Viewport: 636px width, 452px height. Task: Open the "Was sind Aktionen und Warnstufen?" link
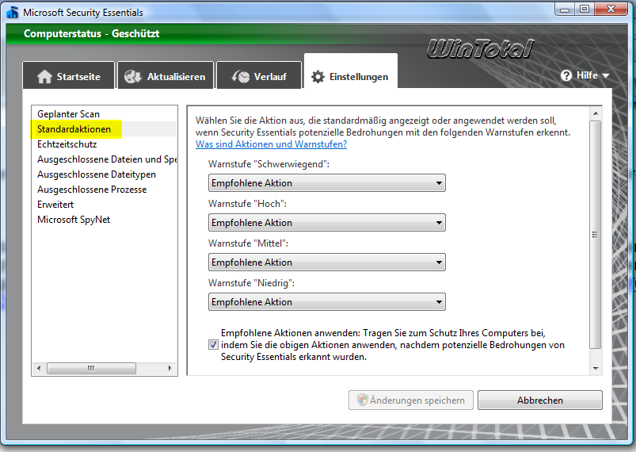pos(271,144)
